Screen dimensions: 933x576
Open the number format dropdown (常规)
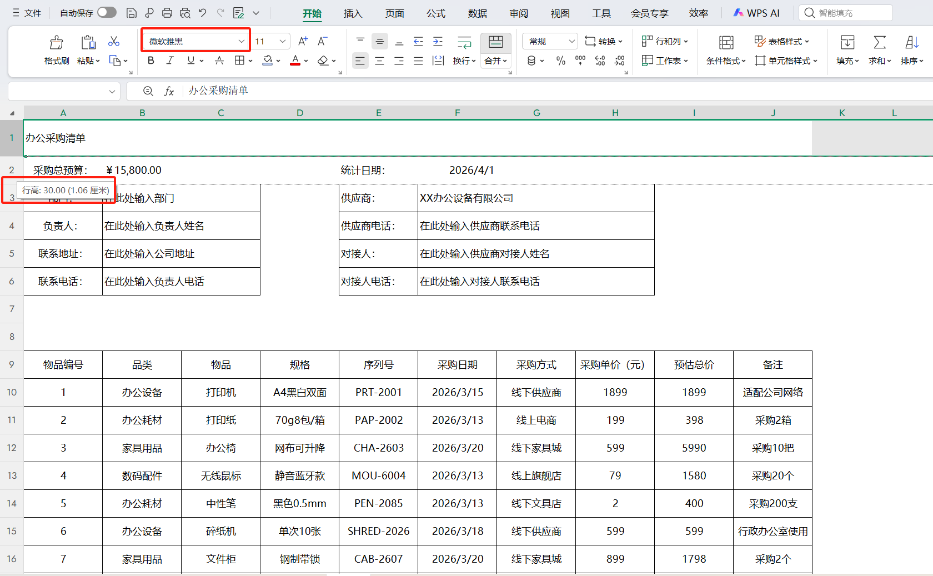571,41
